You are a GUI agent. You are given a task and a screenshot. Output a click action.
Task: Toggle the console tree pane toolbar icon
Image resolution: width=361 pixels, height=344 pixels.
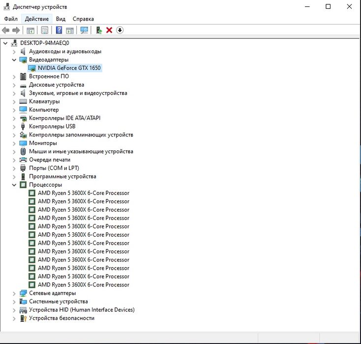point(30,30)
